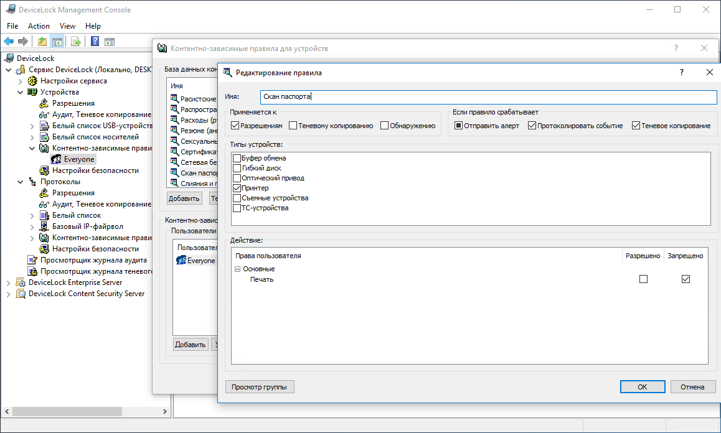The width and height of the screenshot is (721, 433).
Task: Toggle the Отправить алерт checkbox
Action: tap(458, 126)
